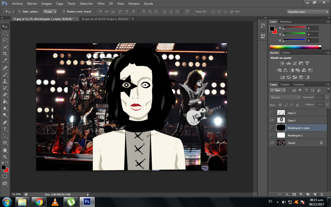Select the Capa 2 layer thumbnail
The height and width of the screenshot is (207, 331).
pos(281,113)
